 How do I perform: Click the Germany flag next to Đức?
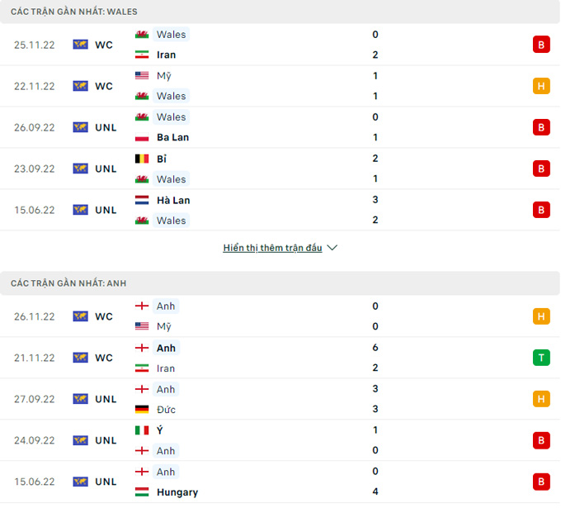click(142, 409)
